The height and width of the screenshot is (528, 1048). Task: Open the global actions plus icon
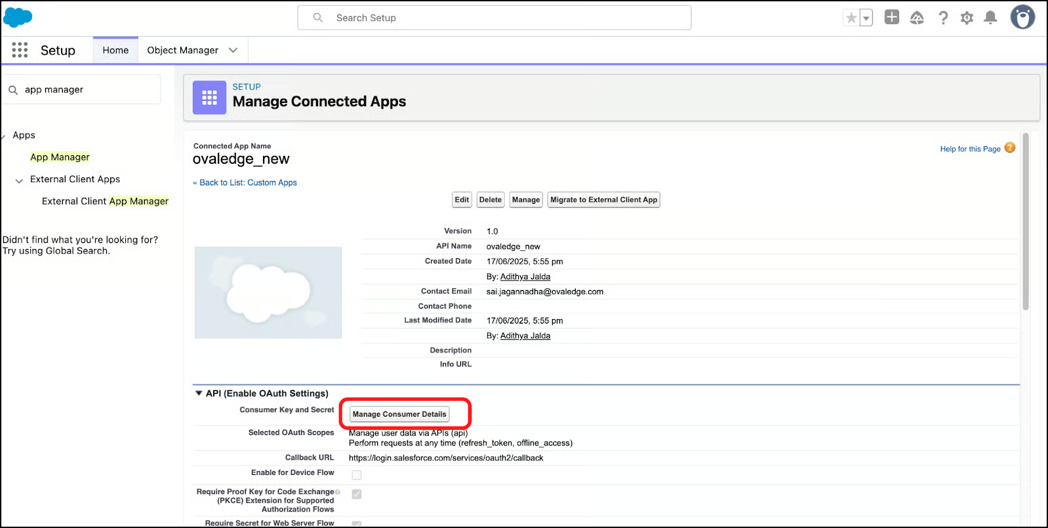click(x=891, y=18)
